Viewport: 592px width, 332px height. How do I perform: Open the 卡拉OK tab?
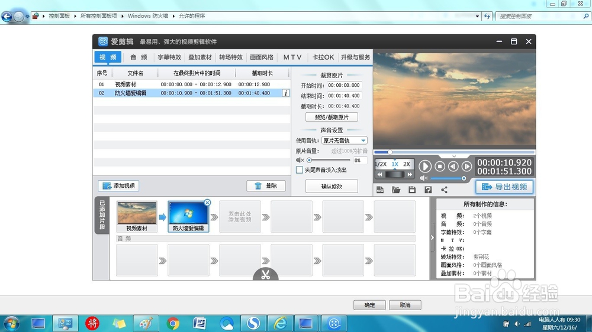coord(323,57)
